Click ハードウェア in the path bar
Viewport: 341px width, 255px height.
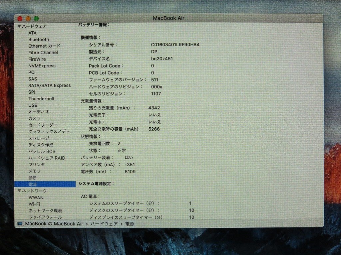(104, 224)
